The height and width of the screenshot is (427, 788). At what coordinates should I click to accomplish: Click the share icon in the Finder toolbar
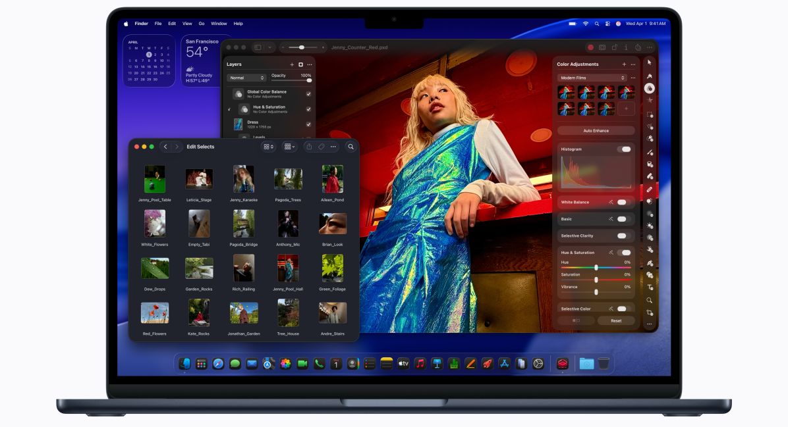click(x=309, y=147)
